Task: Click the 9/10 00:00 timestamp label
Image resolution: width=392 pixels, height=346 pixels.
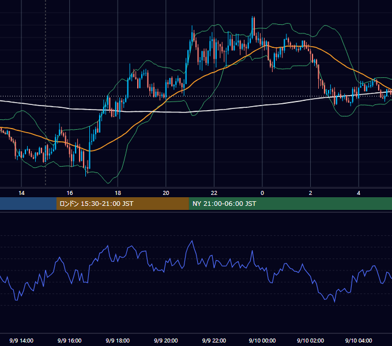Action: 262,340
